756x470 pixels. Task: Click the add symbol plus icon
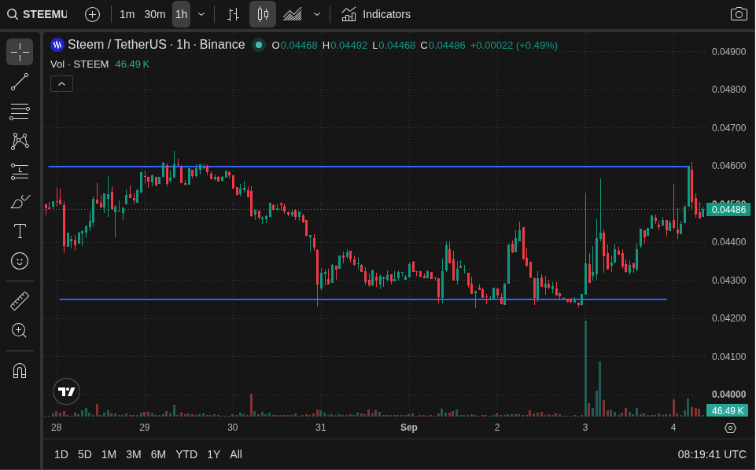point(92,14)
